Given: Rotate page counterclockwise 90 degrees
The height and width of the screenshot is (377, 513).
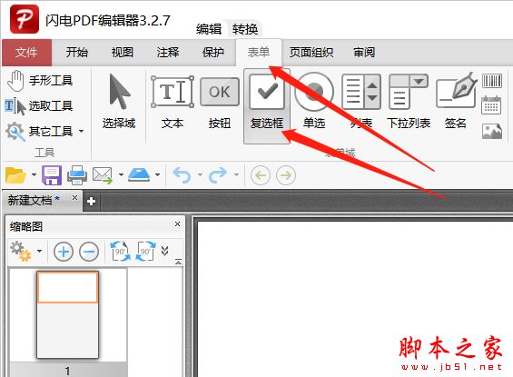Looking at the screenshot, I should tap(120, 252).
